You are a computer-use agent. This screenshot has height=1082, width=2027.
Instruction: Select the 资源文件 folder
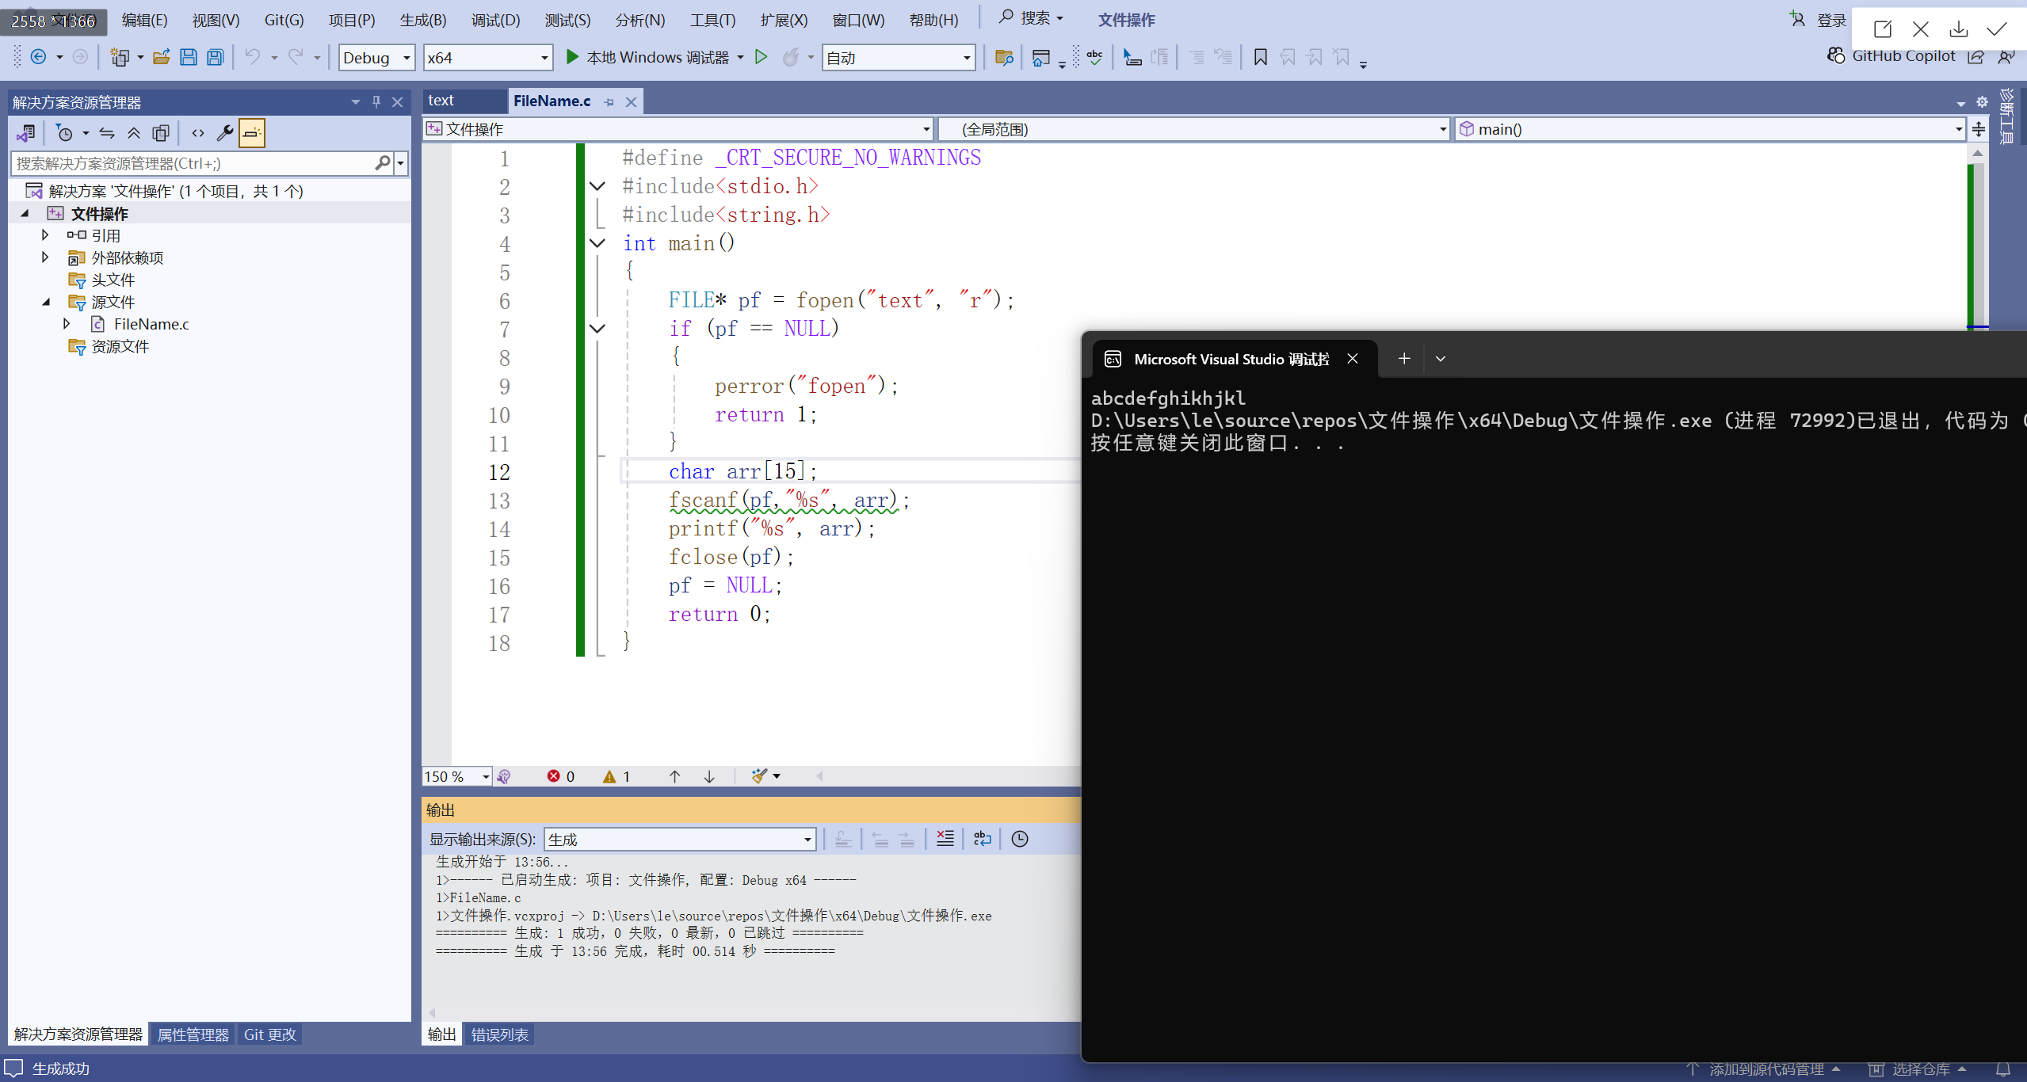(120, 346)
